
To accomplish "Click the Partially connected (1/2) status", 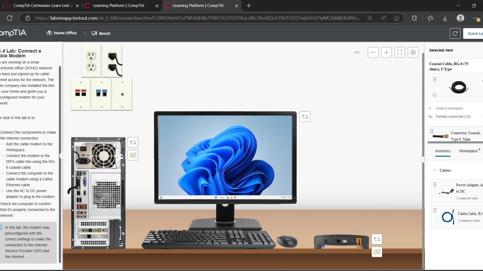I will pyautogui.click(x=453, y=117).
